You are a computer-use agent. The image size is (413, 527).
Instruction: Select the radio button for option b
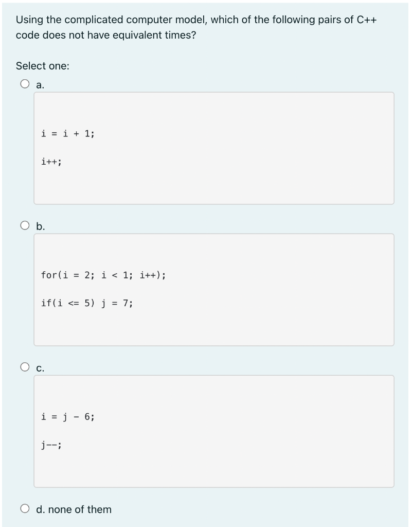pos(24,224)
